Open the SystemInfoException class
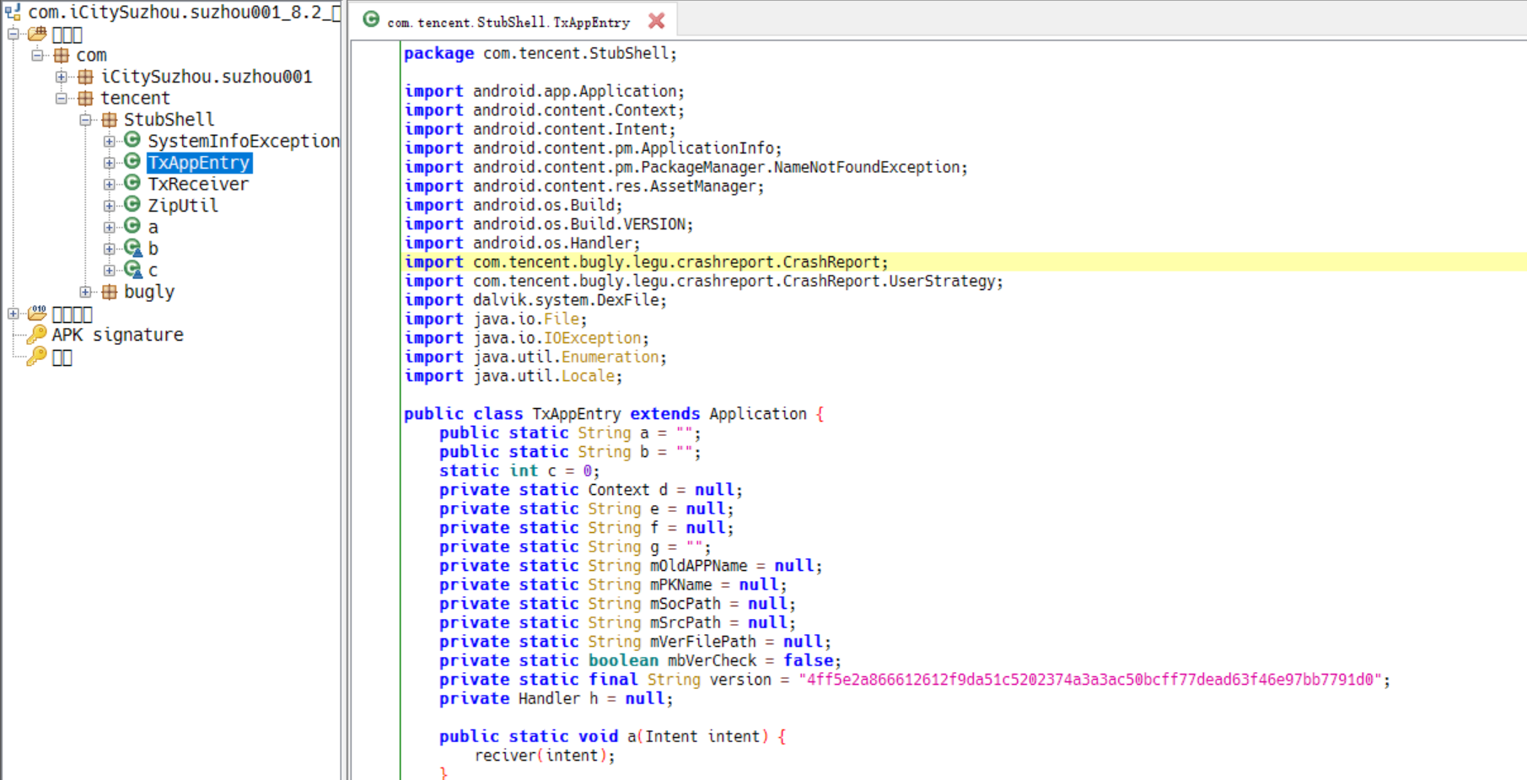Image resolution: width=1527 pixels, height=780 pixels. pyautogui.click(x=244, y=141)
